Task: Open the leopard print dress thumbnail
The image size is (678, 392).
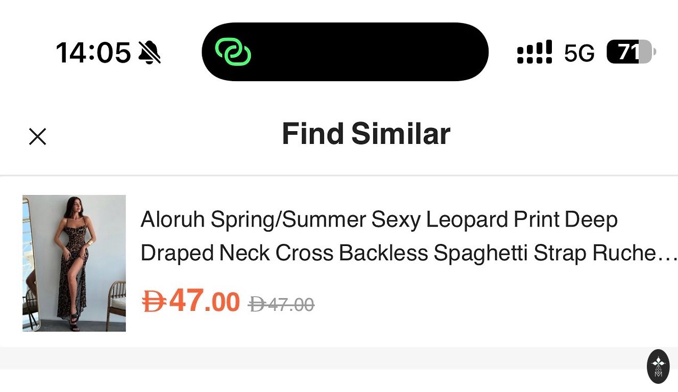Action: (74, 263)
